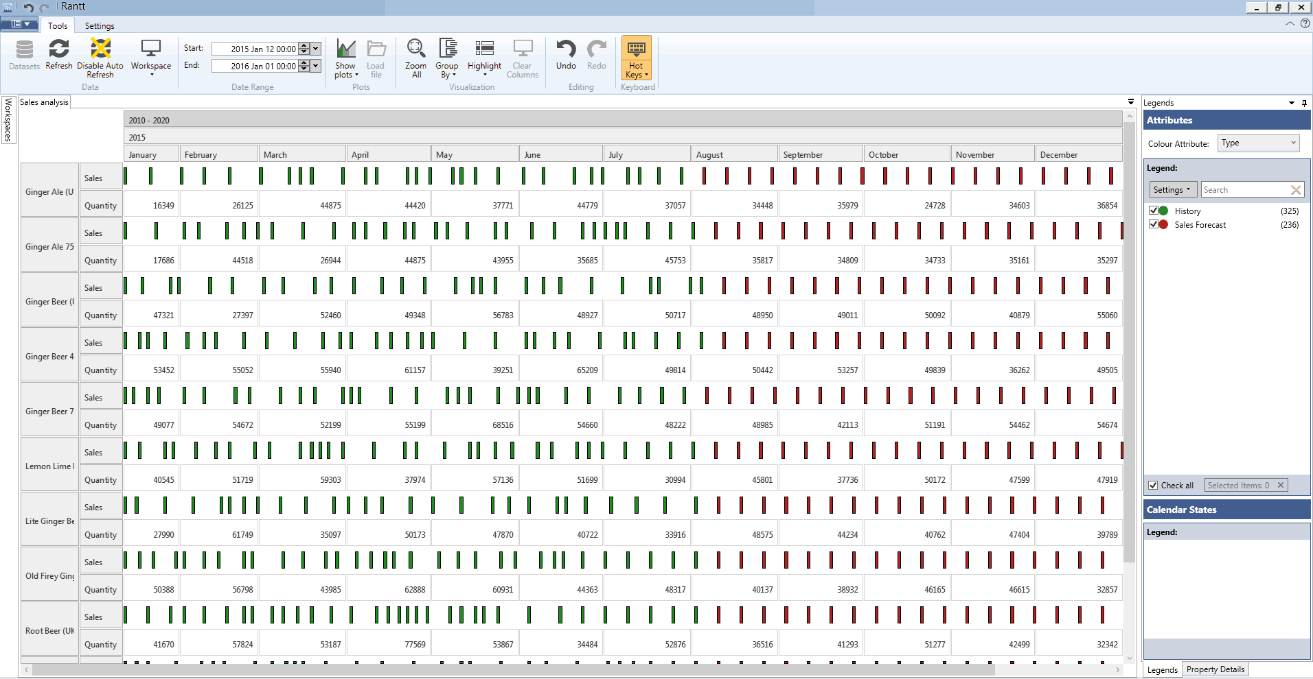Image resolution: width=1313 pixels, height=679 pixels.
Task: Uncheck the History legend checkbox
Action: coord(1154,211)
